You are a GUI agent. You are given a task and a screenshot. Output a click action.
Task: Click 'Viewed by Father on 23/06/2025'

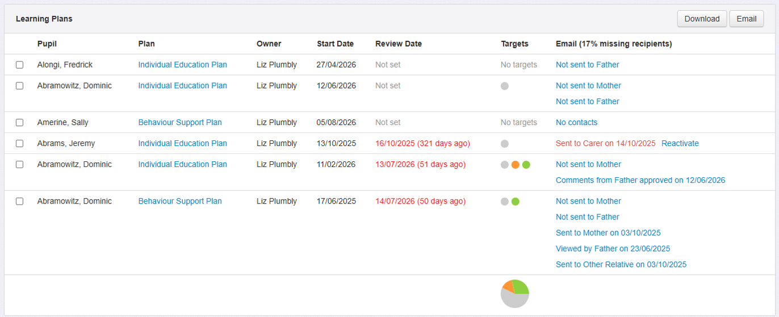(x=613, y=249)
